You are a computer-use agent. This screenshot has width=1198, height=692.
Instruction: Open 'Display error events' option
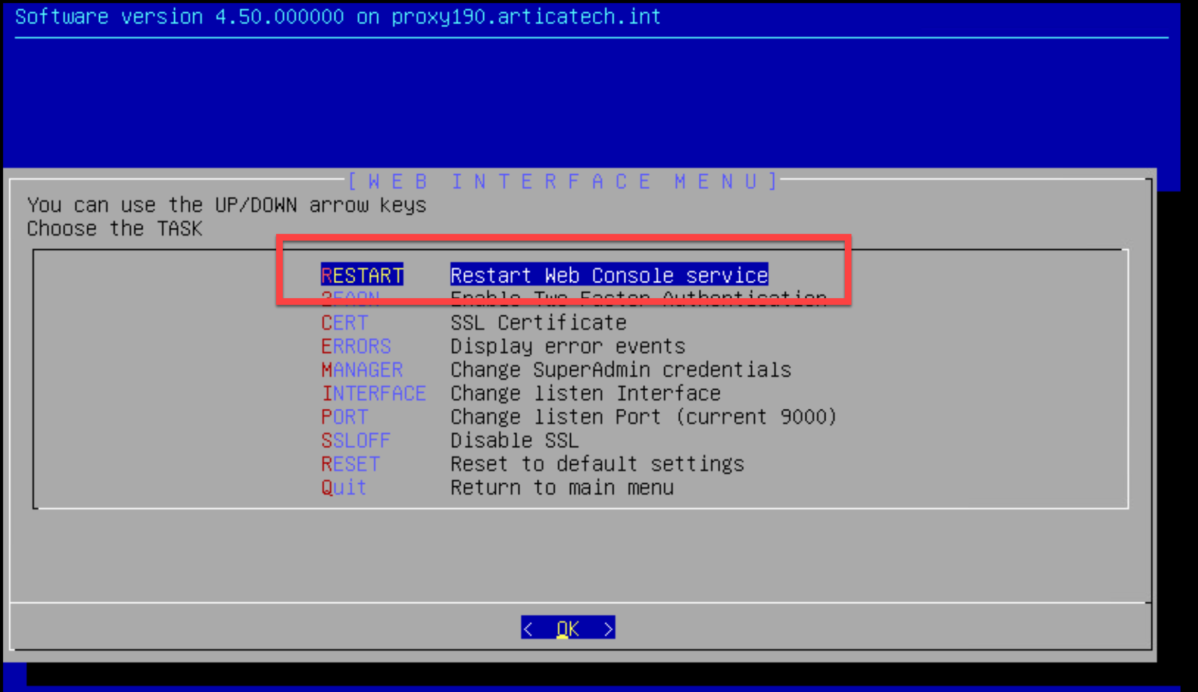pos(568,347)
